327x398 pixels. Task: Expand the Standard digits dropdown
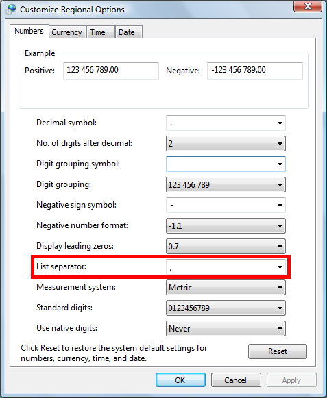pyautogui.click(x=226, y=308)
